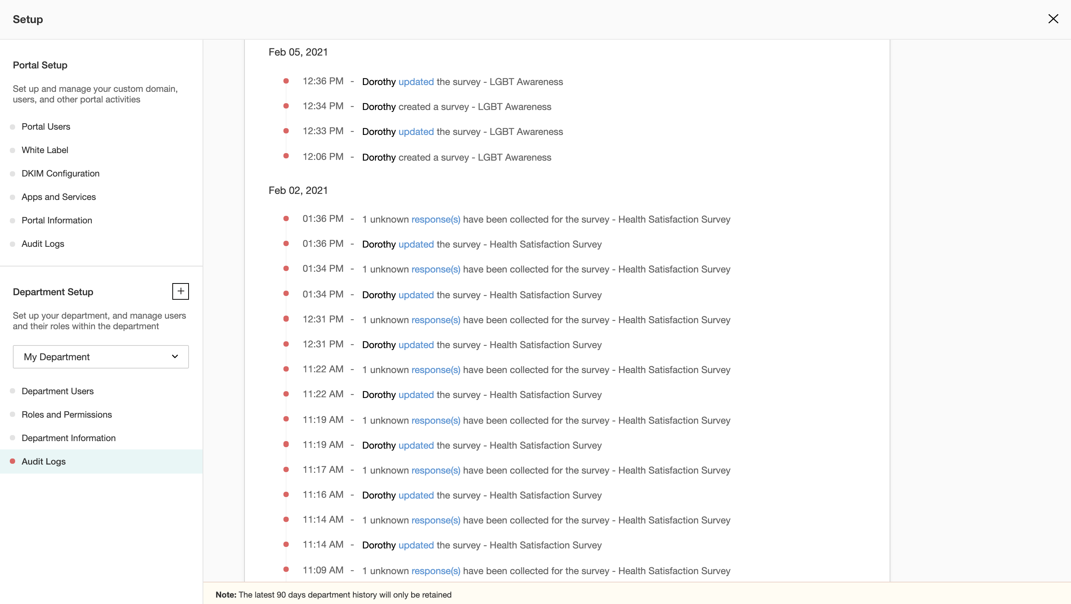This screenshot has height=604, width=1071.
Task: Close the Setup panel with X icon
Action: pyautogui.click(x=1053, y=19)
